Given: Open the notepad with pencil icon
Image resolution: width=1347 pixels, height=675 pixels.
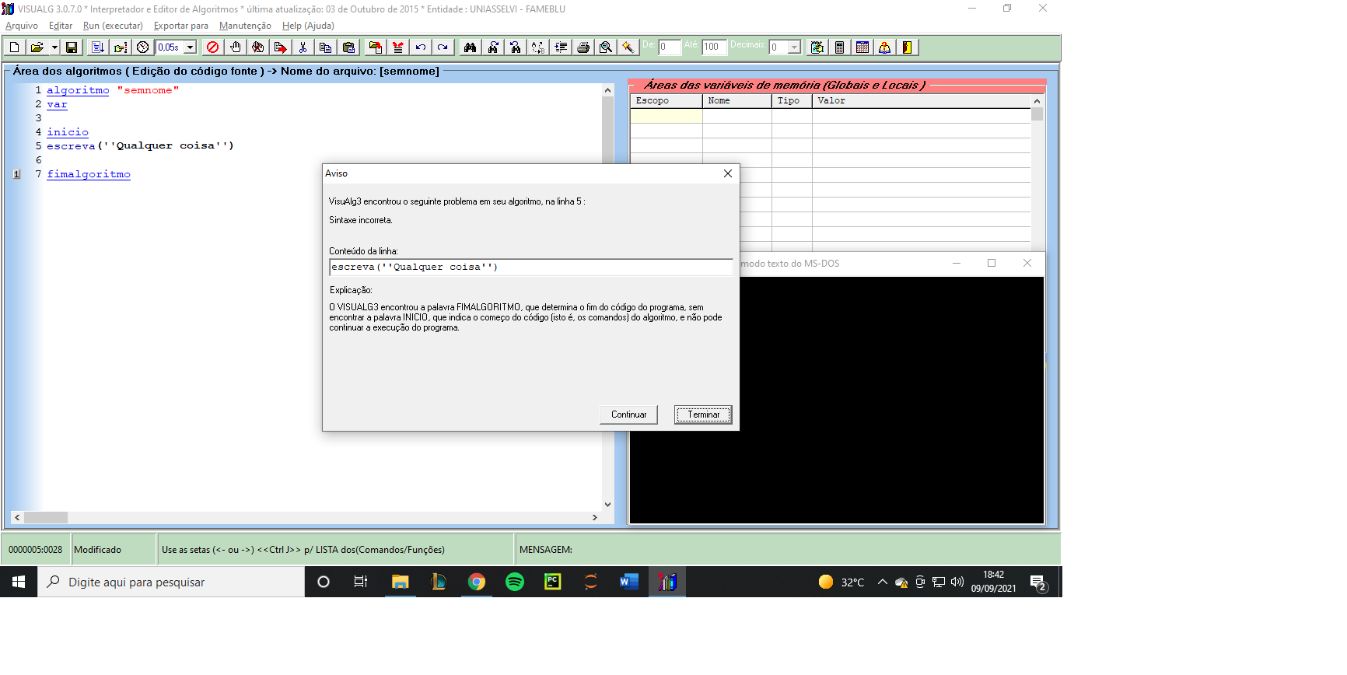Looking at the screenshot, I should (817, 47).
